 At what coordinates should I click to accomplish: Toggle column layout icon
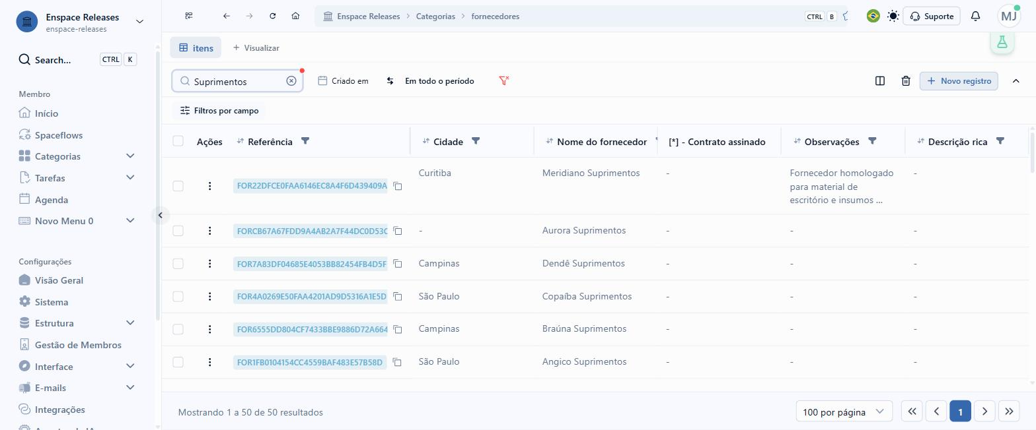[880, 80]
